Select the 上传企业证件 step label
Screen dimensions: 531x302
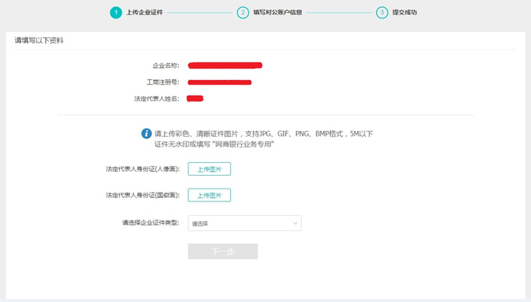[145, 13]
